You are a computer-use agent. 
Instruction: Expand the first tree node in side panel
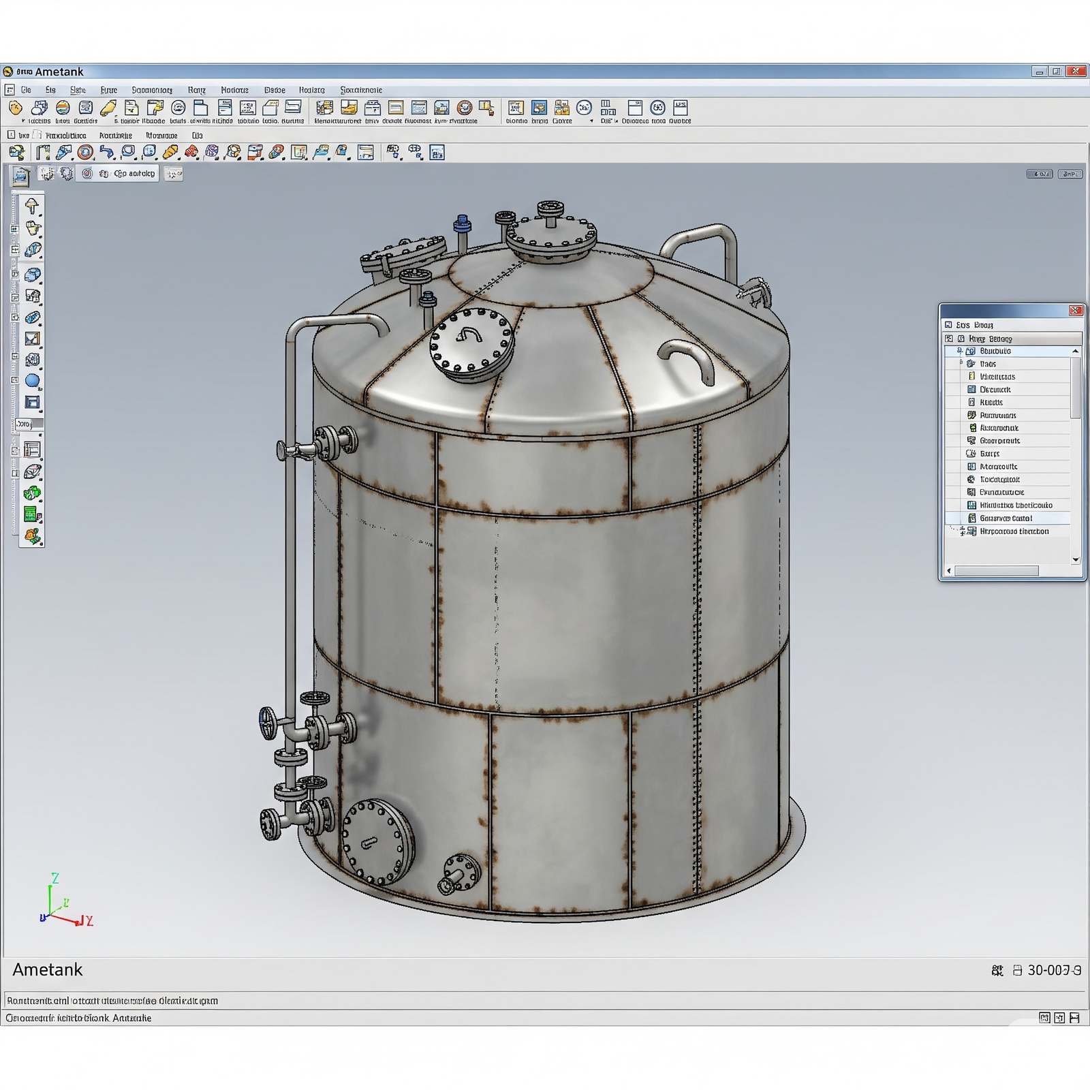(959, 352)
